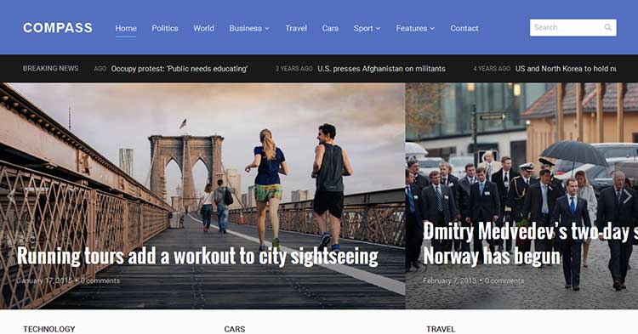This screenshot has height=334, width=638.
Task: Click the COMPASS site logo
Action: coord(57,28)
